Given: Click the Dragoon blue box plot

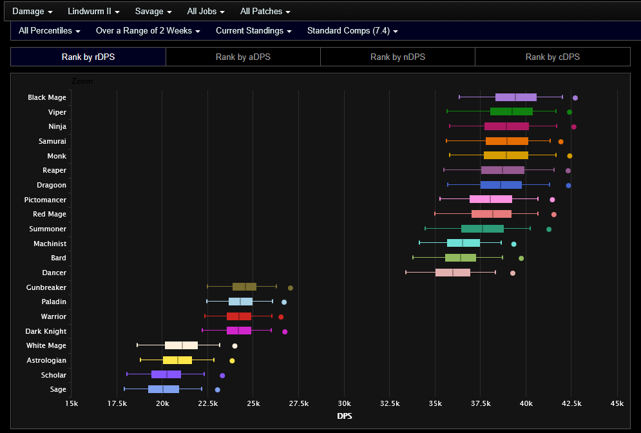Looking at the screenshot, I should tap(501, 185).
